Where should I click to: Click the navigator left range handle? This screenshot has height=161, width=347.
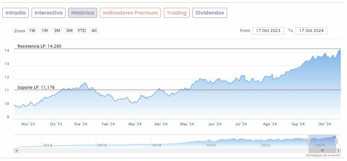(x=308, y=141)
